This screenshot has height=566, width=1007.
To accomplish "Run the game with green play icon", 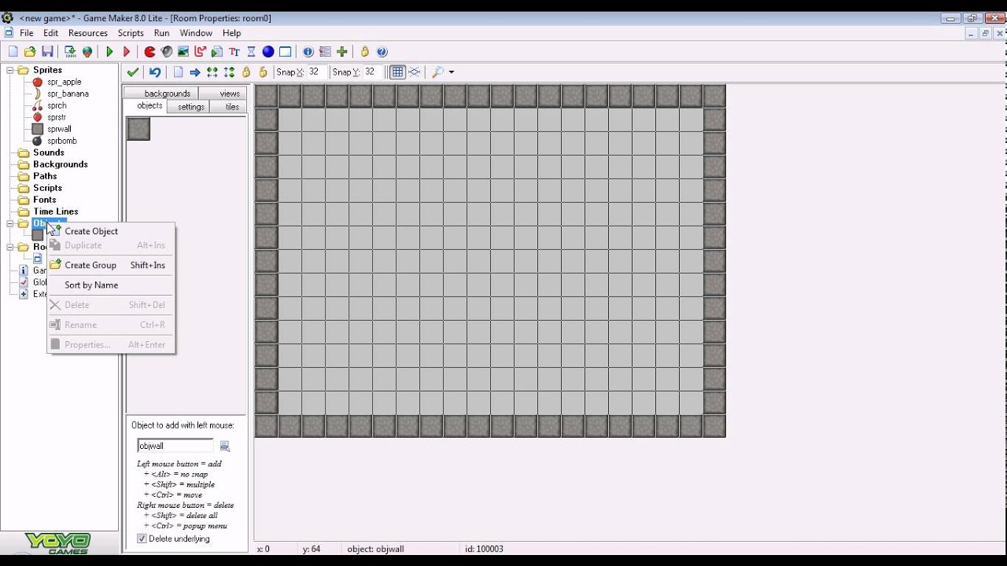I will pyautogui.click(x=110, y=52).
